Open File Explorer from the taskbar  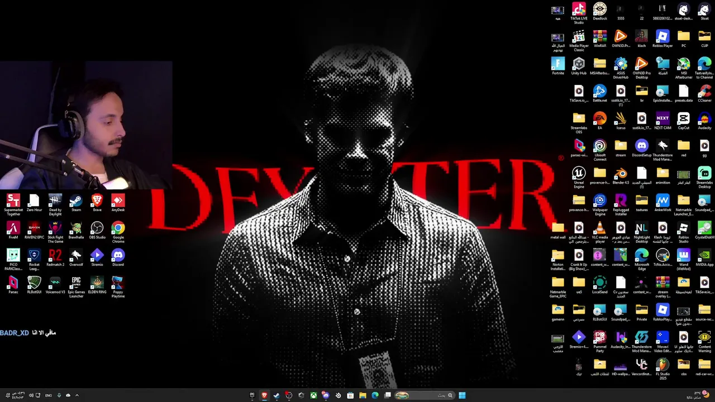(x=363, y=395)
